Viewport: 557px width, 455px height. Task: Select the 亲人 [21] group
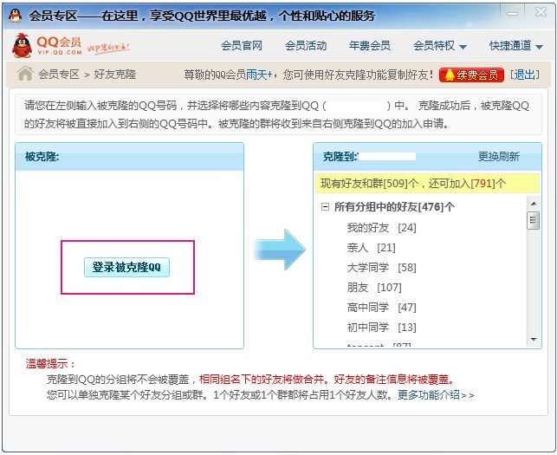click(372, 247)
